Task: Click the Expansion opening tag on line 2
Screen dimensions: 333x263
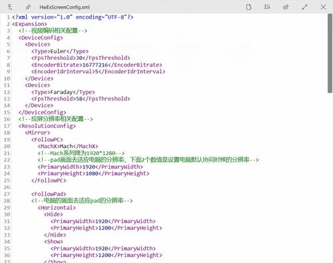Action: (x=29, y=24)
